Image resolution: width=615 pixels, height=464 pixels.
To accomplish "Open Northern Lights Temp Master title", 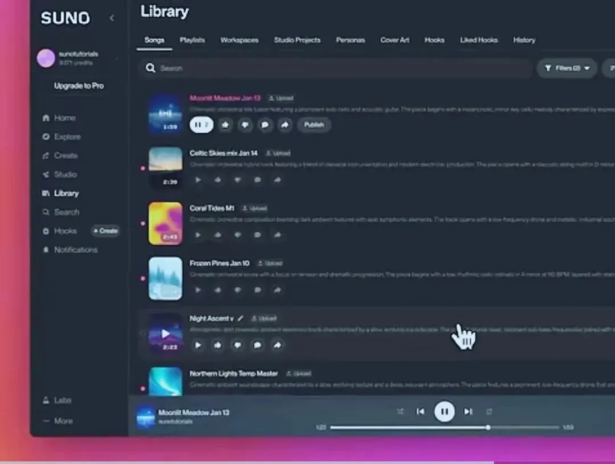I will tap(234, 373).
